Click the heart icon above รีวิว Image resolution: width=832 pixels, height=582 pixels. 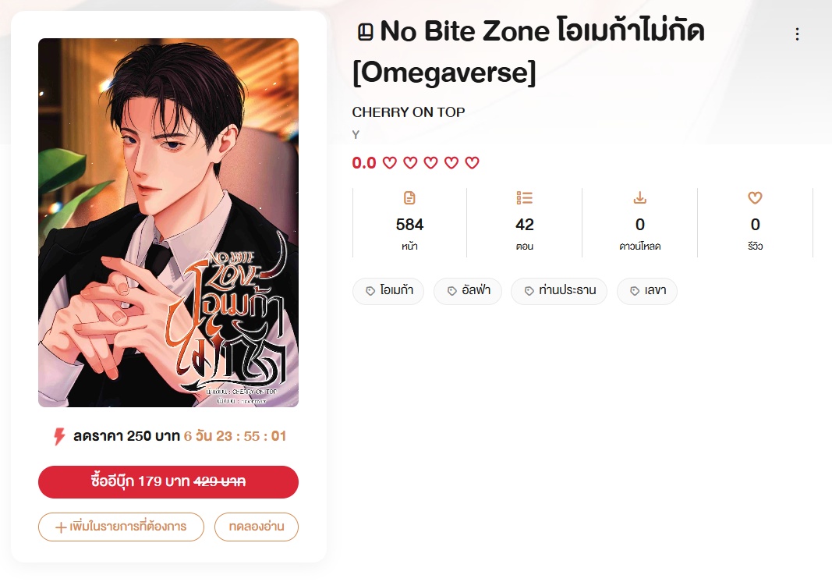coord(755,198)
